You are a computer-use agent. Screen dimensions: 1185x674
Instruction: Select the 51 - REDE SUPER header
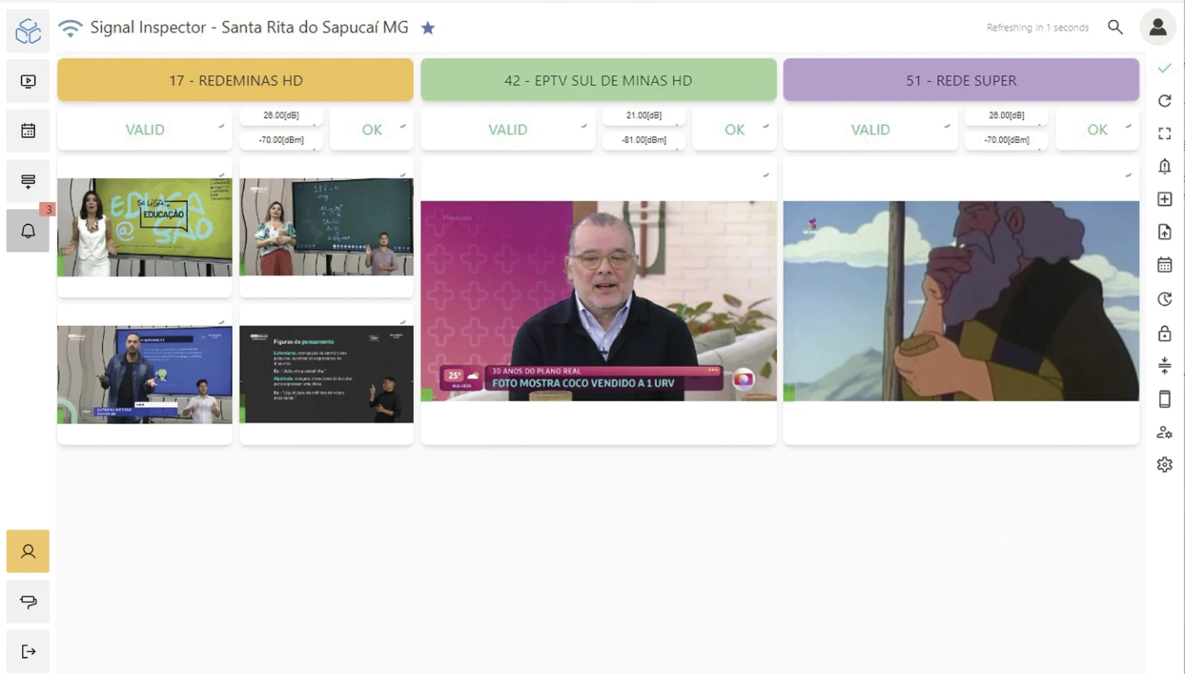tap(961, 80)
